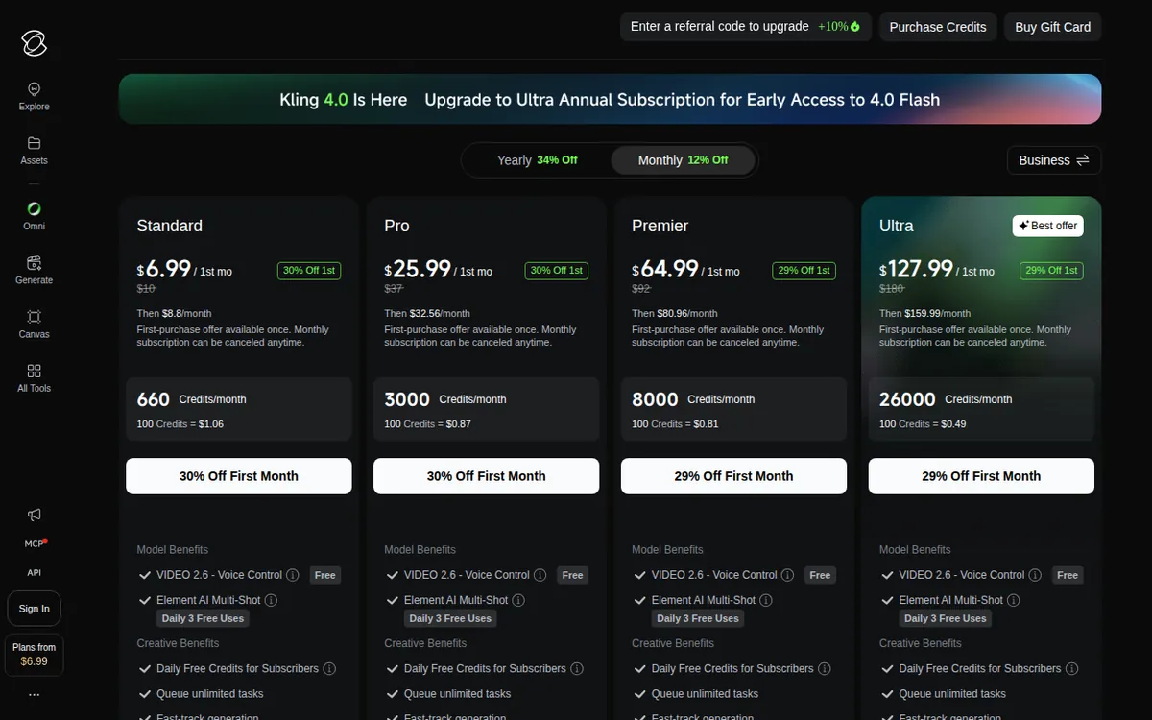Click the referral code entry field
Screen dimensions: 1152x720
coord(746,27)
